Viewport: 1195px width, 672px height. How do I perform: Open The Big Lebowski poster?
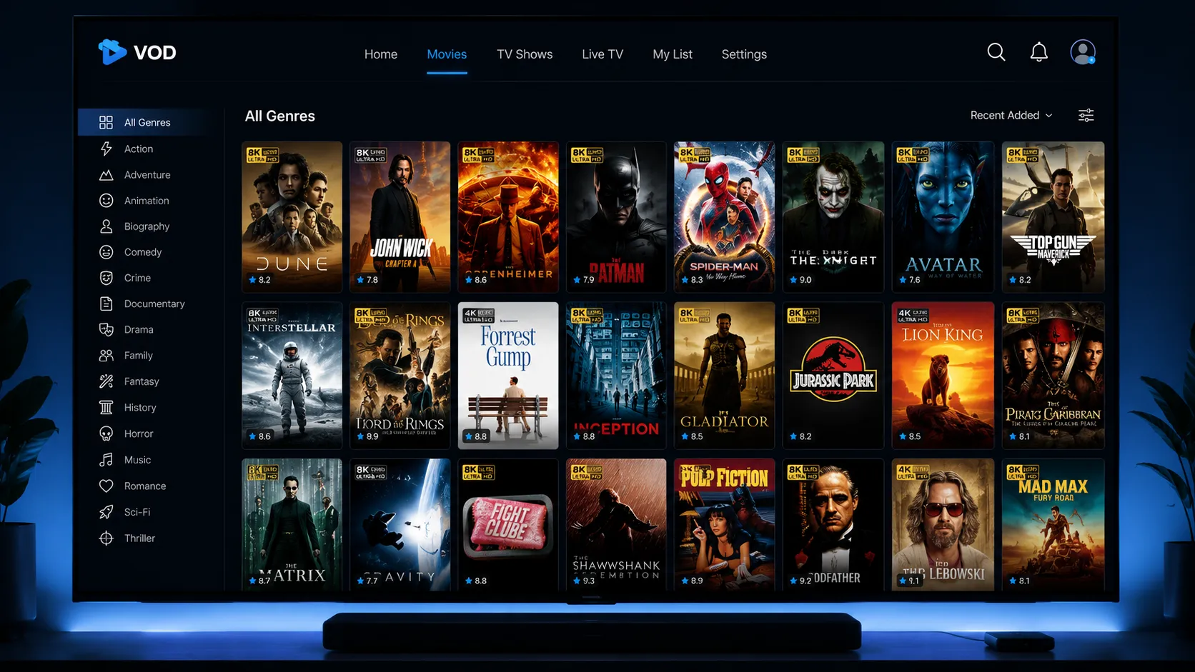coord(943,525)
